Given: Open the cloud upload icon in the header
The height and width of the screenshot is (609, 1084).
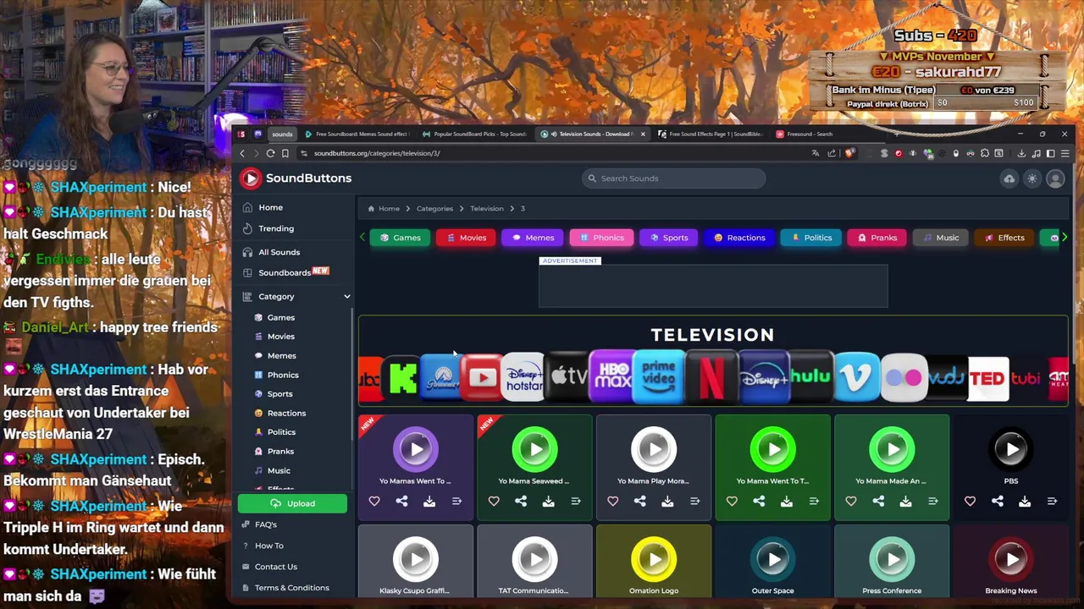Looking at the screenshot, I should 1009,178.
